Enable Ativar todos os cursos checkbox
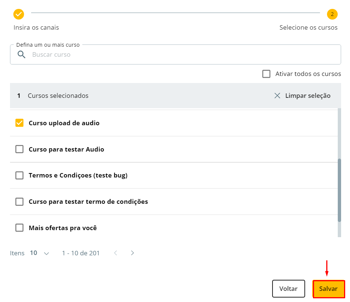 [x=266, y=74]
